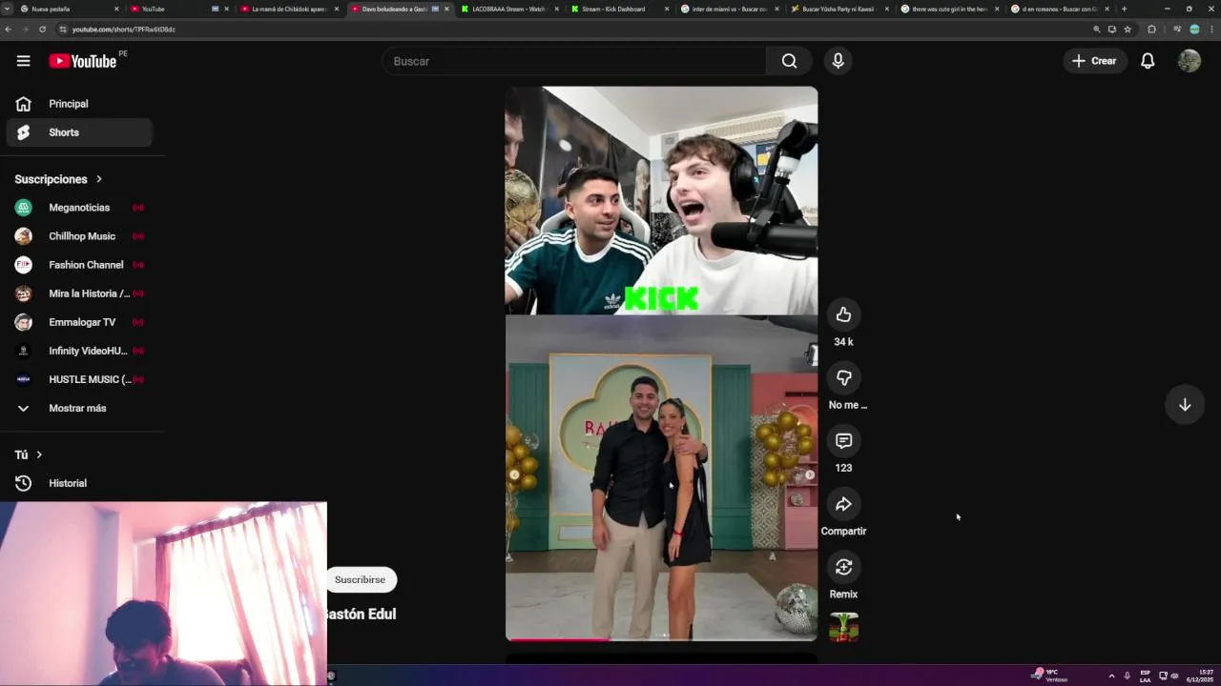This screenshot has width=1221, height=686.
Task: Select Principal in the sidebar
Action: click(79, 104)
